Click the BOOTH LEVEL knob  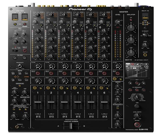[117, 100]
